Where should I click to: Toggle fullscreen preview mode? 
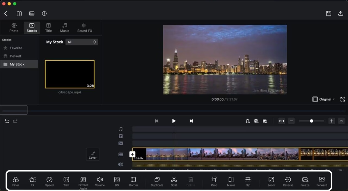343,99
